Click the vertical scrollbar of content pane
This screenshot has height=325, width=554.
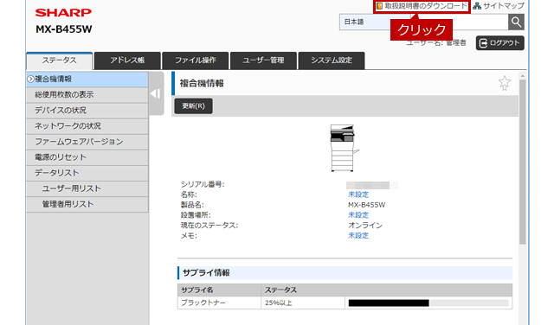tap(523, 162)
